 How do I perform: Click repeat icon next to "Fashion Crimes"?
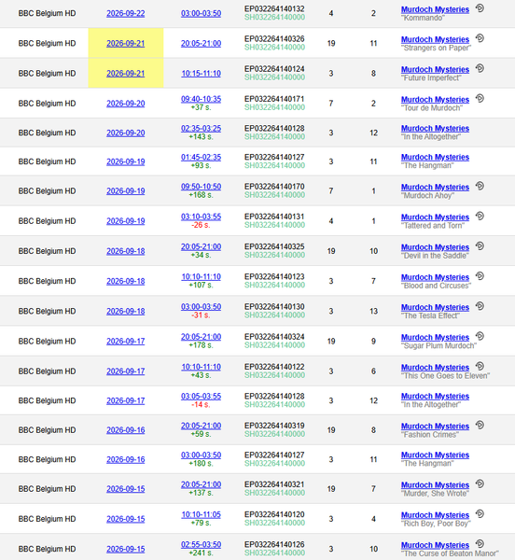(x=480, y=425)
